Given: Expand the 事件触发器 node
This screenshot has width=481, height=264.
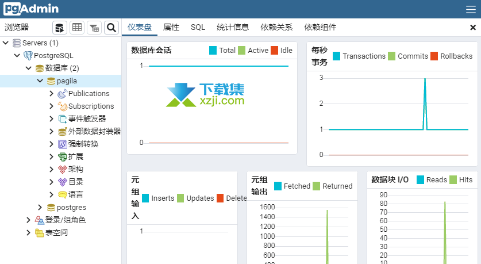Looking at the screenshot, I should tap(51, 118).
